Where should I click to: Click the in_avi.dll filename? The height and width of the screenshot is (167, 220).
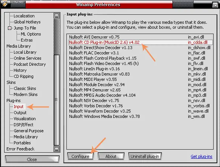point(196,37)
